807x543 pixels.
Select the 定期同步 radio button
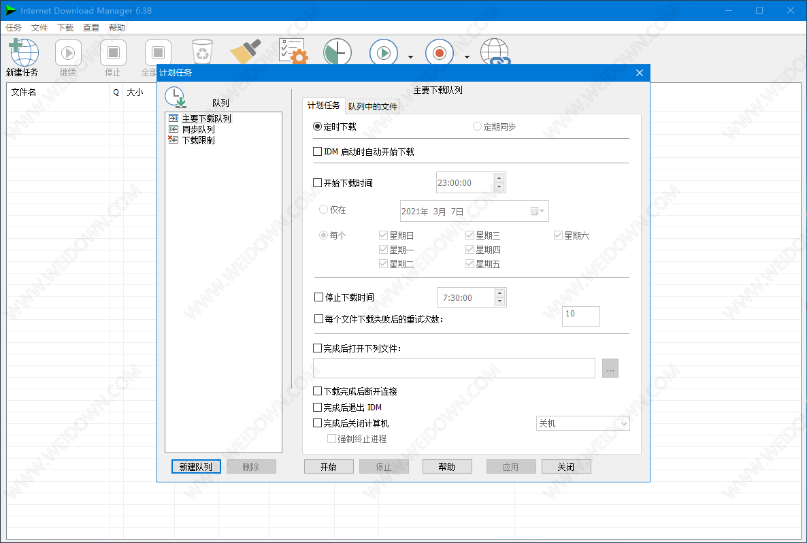point(477,127)
